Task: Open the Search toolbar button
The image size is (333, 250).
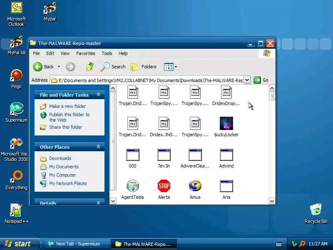Action: tap(113, 67)
